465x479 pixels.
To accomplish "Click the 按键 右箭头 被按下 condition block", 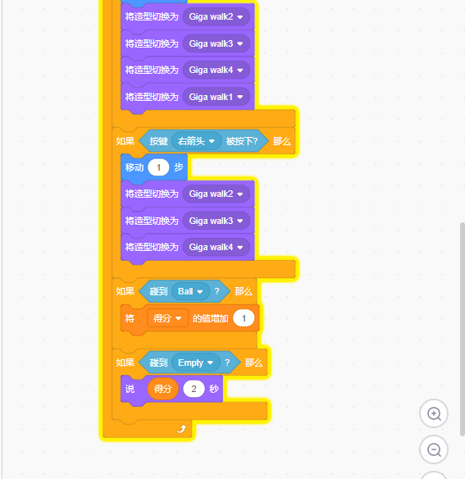I will pos(203,141).
